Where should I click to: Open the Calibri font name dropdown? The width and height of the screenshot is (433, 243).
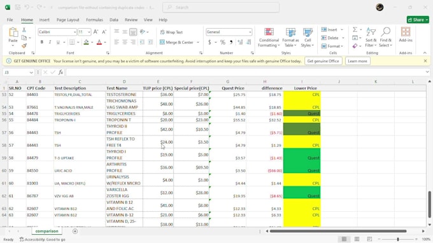[75, 32]
